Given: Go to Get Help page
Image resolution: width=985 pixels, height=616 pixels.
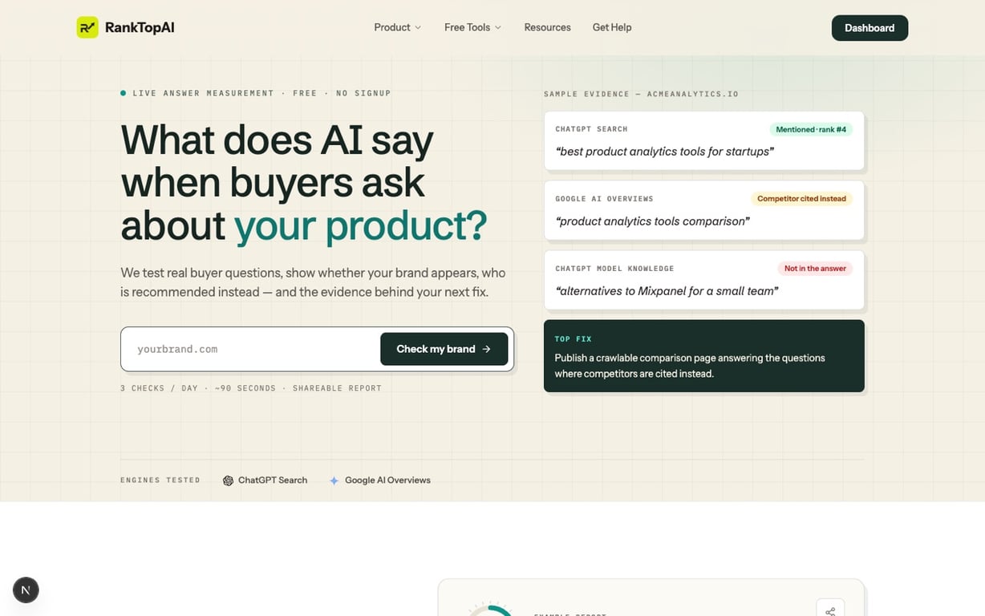Looking at the screenshot, I should pos(612,27).
